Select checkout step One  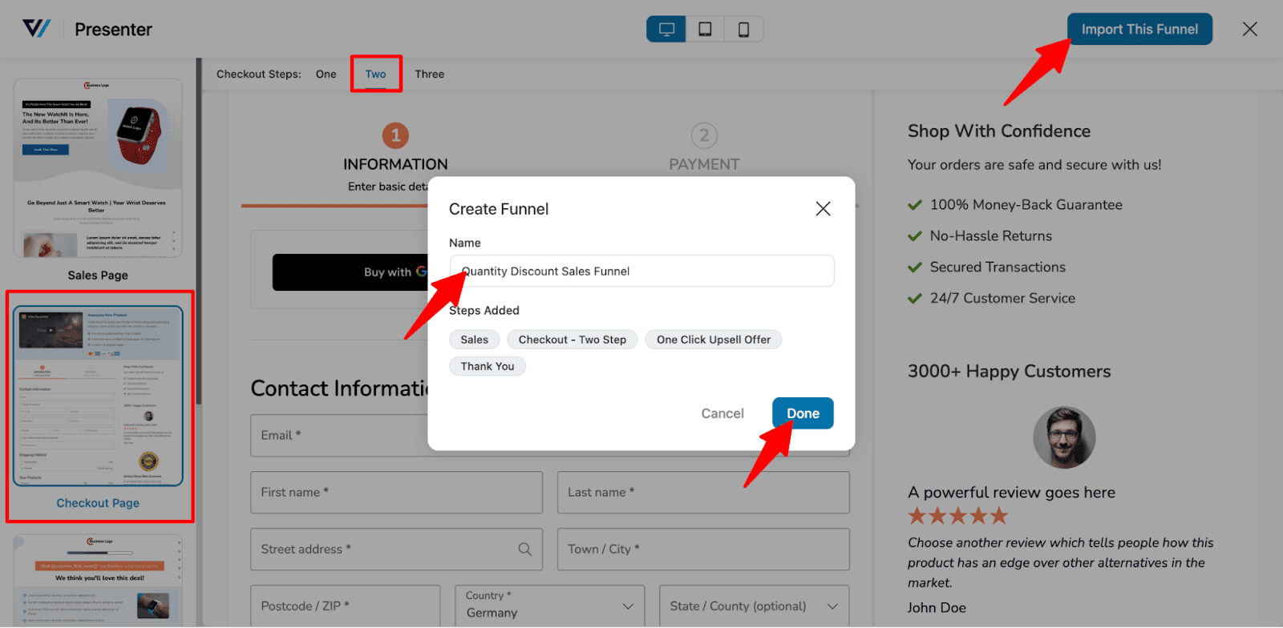[x=326, y=74]
